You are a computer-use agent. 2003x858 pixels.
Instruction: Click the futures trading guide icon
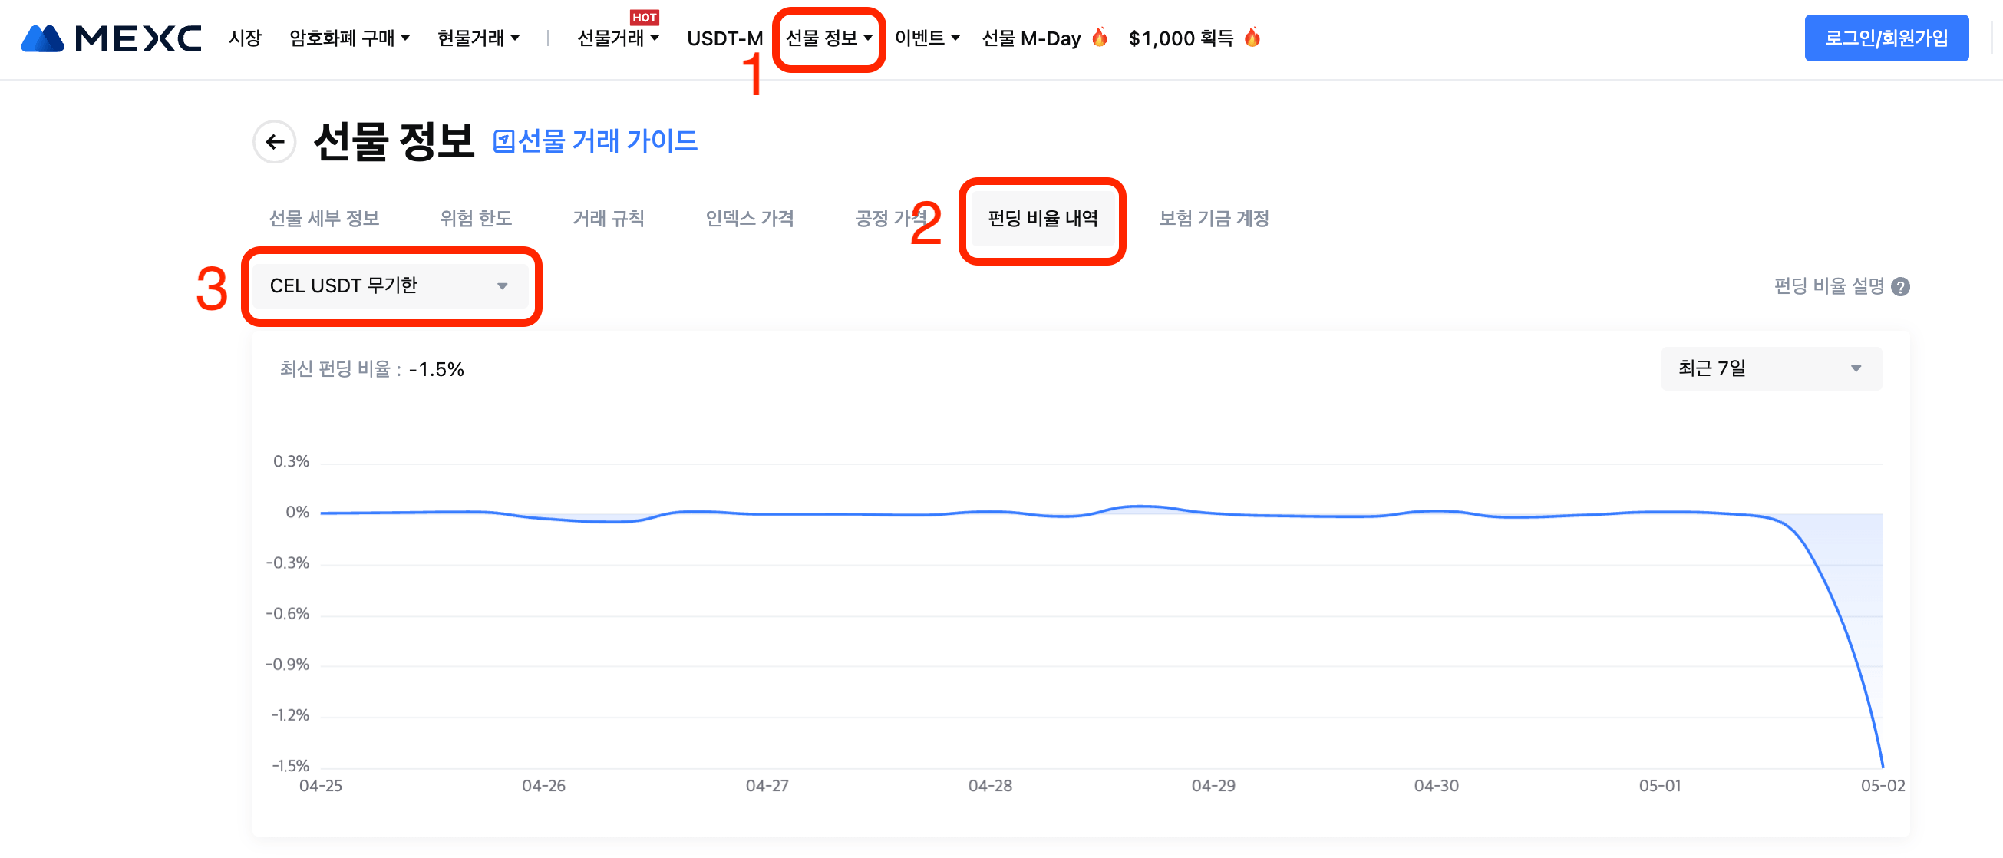[x=504, y=141]
